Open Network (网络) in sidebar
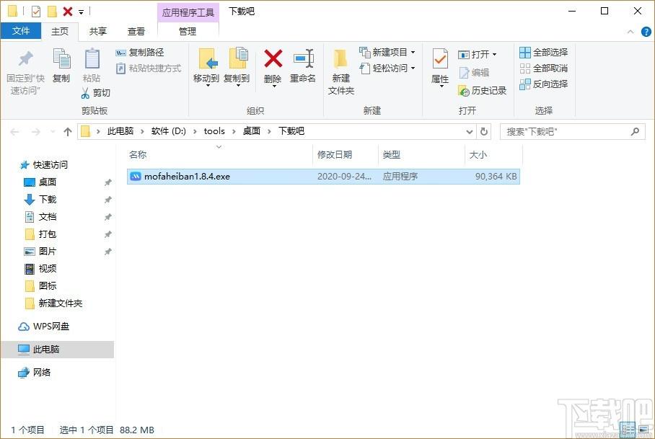This screenshot has height=439, width=655. 35,372
